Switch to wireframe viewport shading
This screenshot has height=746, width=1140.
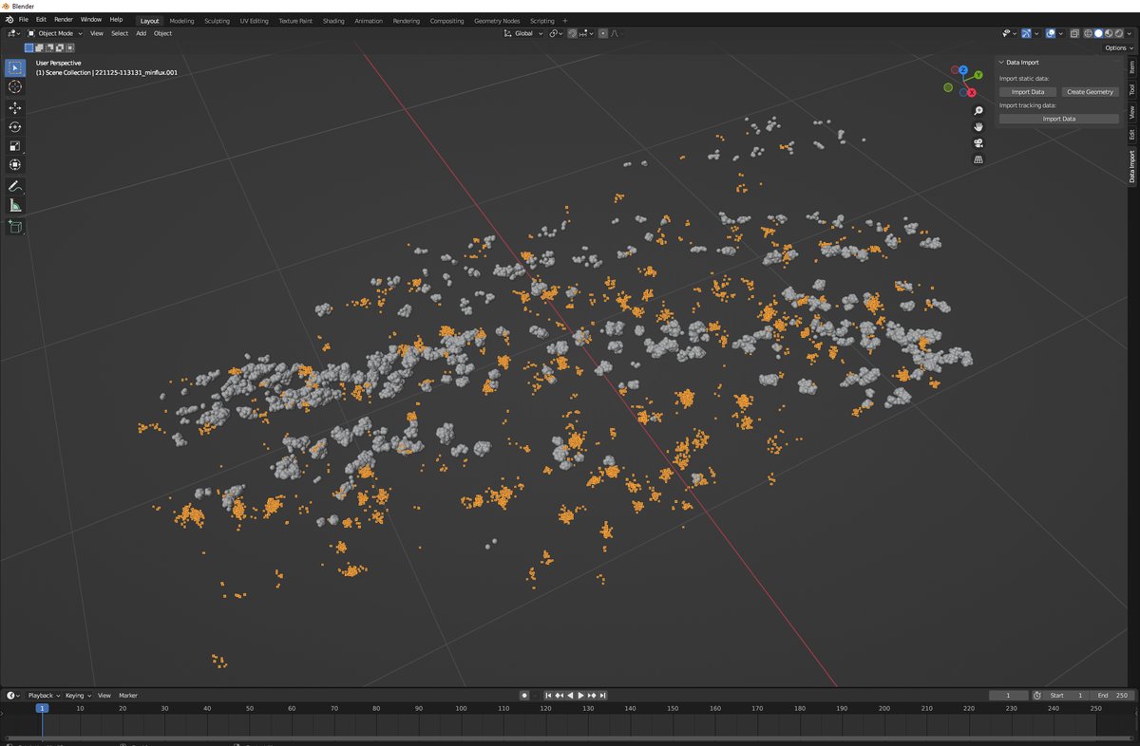[1088, 33]
